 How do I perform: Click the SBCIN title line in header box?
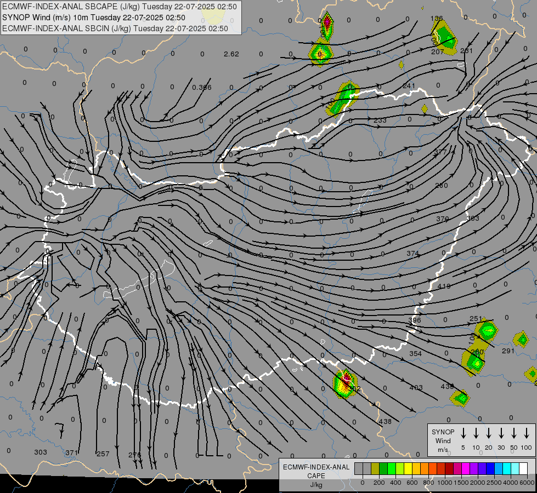[115, 28]
